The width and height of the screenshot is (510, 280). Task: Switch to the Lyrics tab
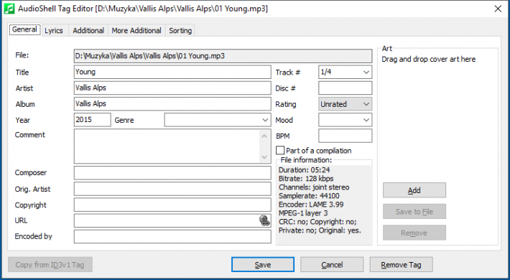coord(54,31)
